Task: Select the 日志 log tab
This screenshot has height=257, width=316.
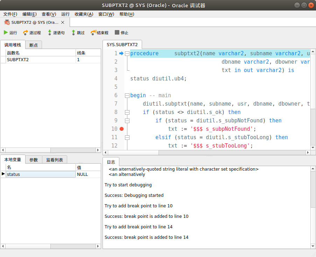Action: click(x=111, y=162)
